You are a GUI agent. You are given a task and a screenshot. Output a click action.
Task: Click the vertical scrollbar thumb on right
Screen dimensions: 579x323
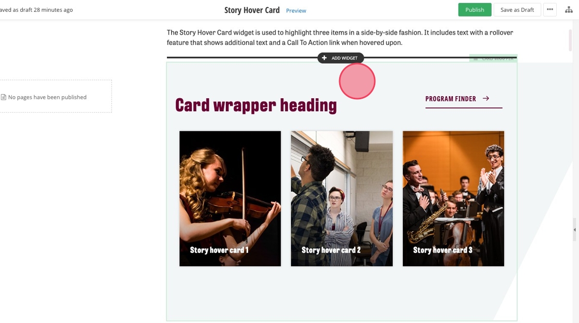570,40
